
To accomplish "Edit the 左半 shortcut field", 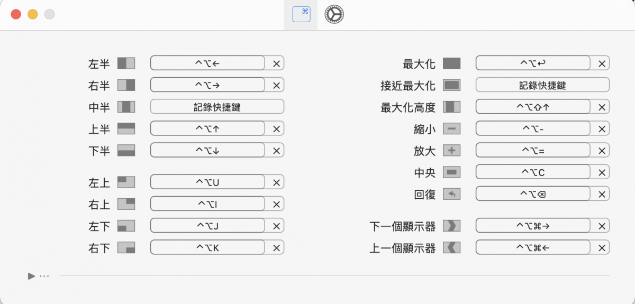I will pyautogui.click(x=207, y=63).
